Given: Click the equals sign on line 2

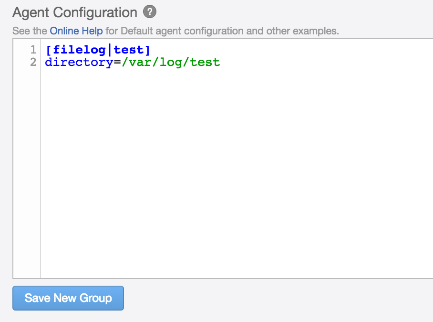Looking at the screenshot, I should 117,62.
